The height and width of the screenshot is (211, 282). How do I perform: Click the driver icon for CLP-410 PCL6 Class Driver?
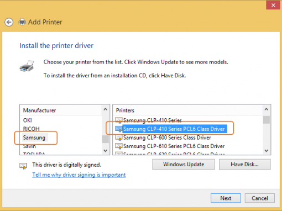118,129
